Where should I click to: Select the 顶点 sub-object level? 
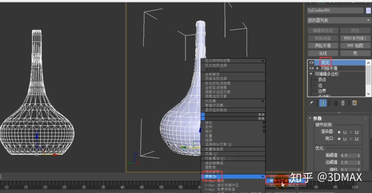pos(322,80)
